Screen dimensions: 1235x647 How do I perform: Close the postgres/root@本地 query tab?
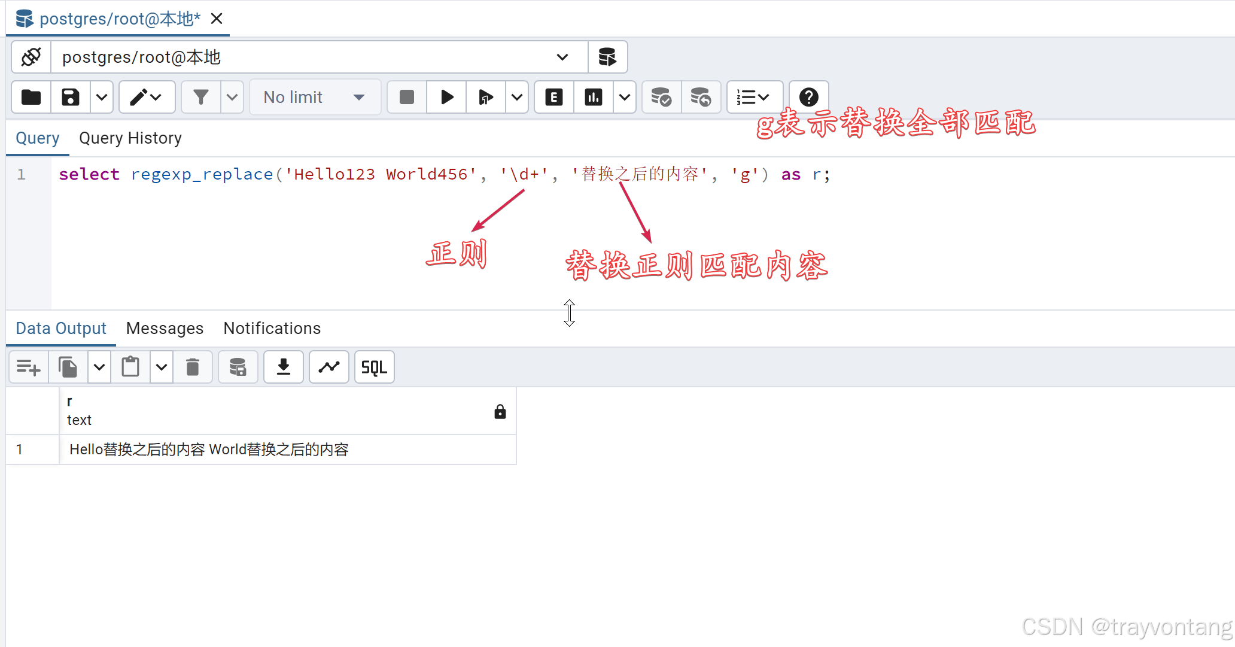[x=217, y=19]
